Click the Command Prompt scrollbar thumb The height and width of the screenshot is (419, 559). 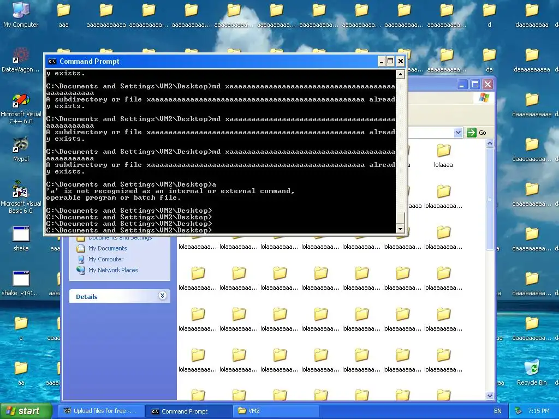tap(400, 218)
